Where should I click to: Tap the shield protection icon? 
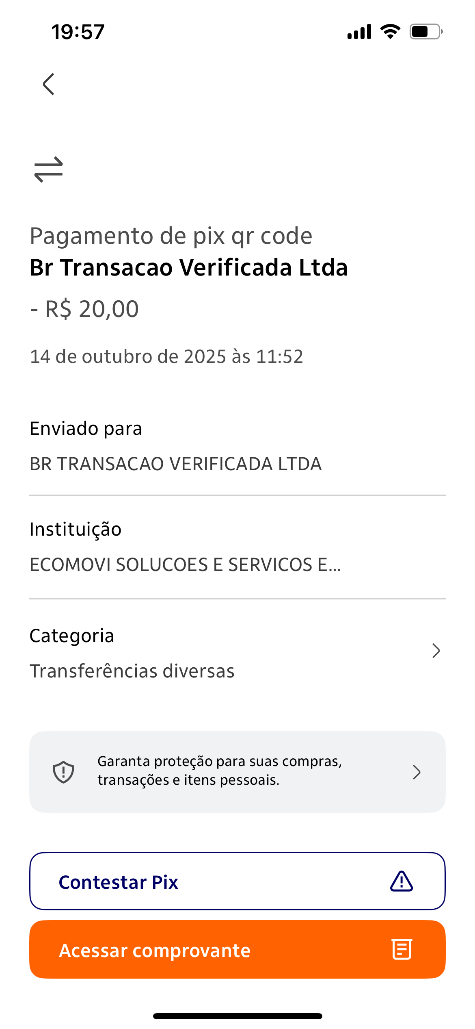(63, 772)
